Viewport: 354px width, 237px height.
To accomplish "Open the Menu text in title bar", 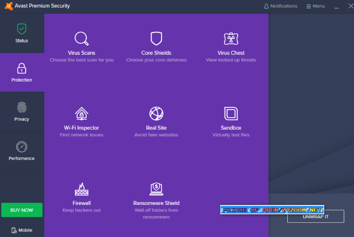I will pyautogui.click(x=318, y=6).
